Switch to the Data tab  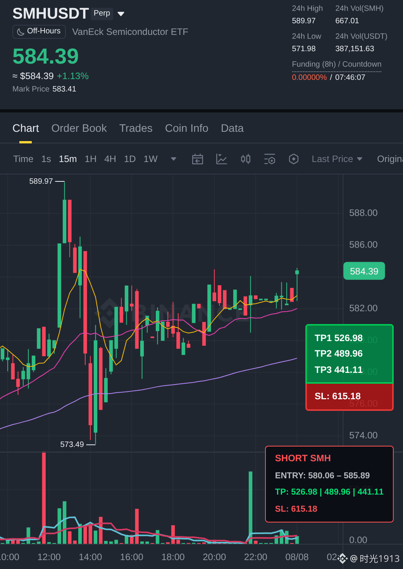pyautogui.click(x=232, y=128)
